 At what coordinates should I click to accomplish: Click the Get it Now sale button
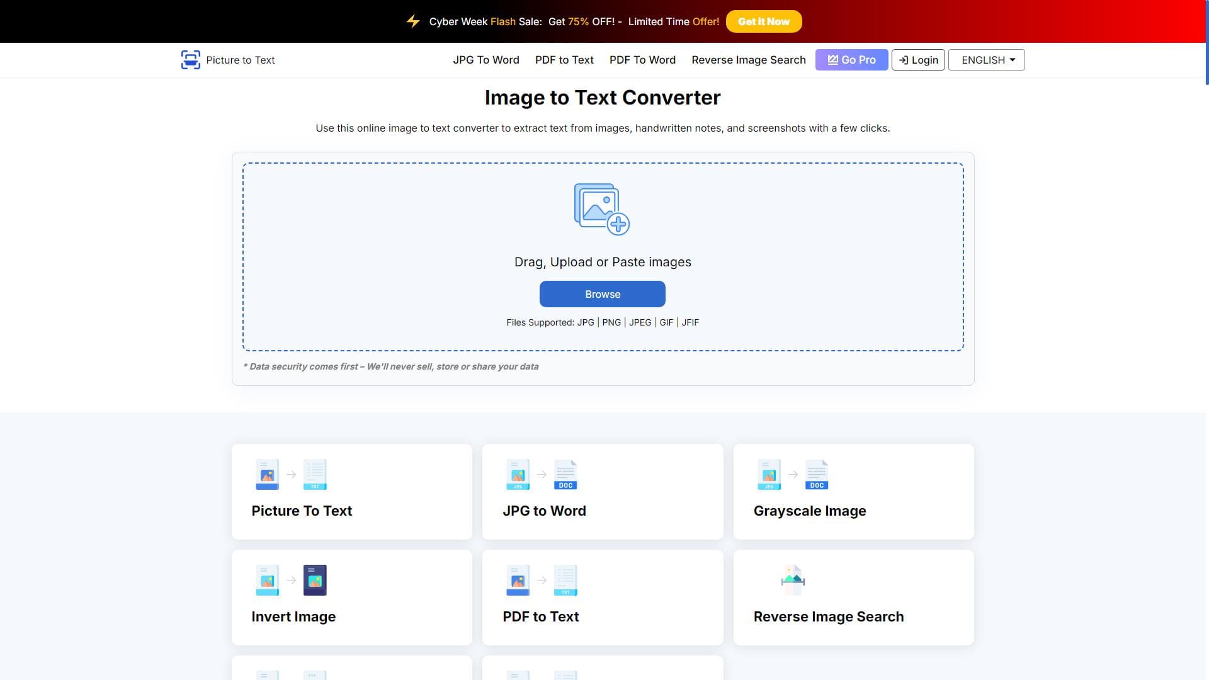click(x=764, y=21)
